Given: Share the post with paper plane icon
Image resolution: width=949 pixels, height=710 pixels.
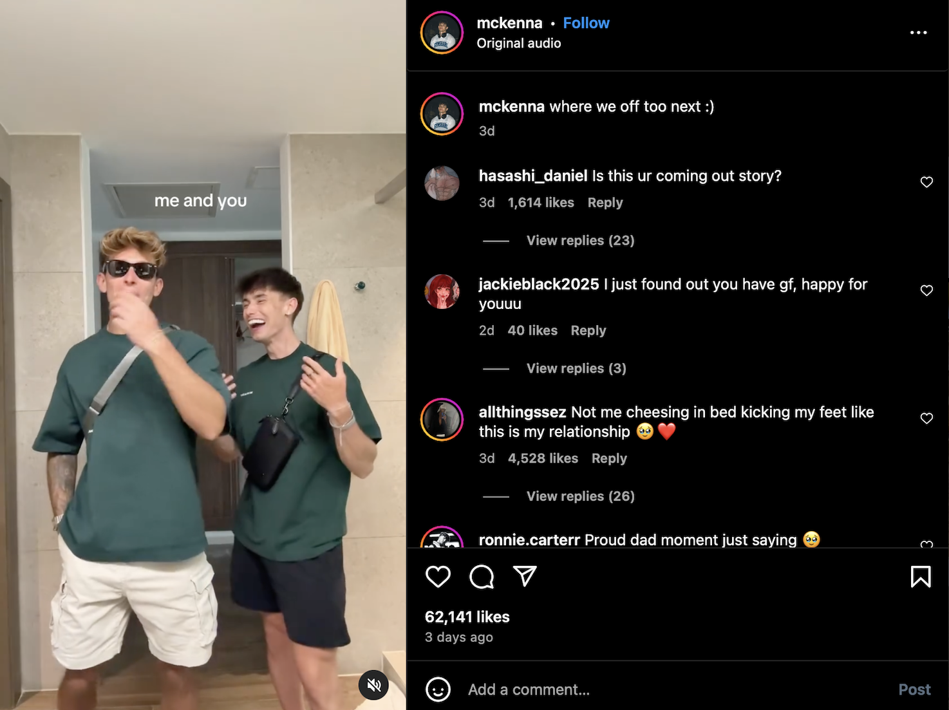Looking at the screenshot, I should pos(525,576).
